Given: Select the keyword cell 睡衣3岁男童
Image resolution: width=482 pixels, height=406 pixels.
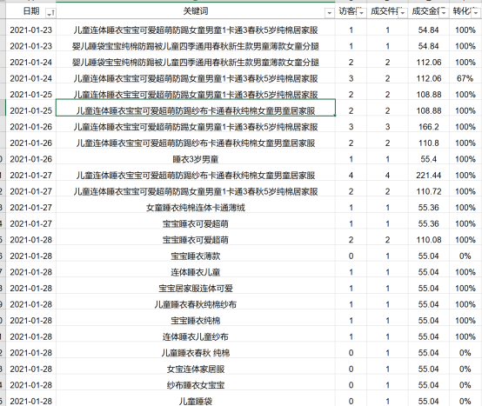Looking at the screenshot, I should [196, 159].
